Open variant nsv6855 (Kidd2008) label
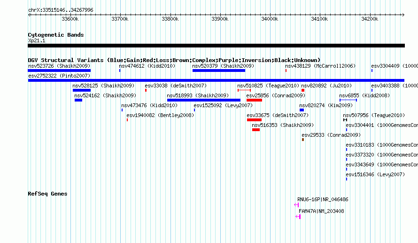 (364, 95)
